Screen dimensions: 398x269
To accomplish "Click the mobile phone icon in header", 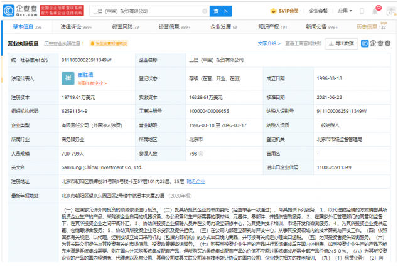I will coord(362,11).
